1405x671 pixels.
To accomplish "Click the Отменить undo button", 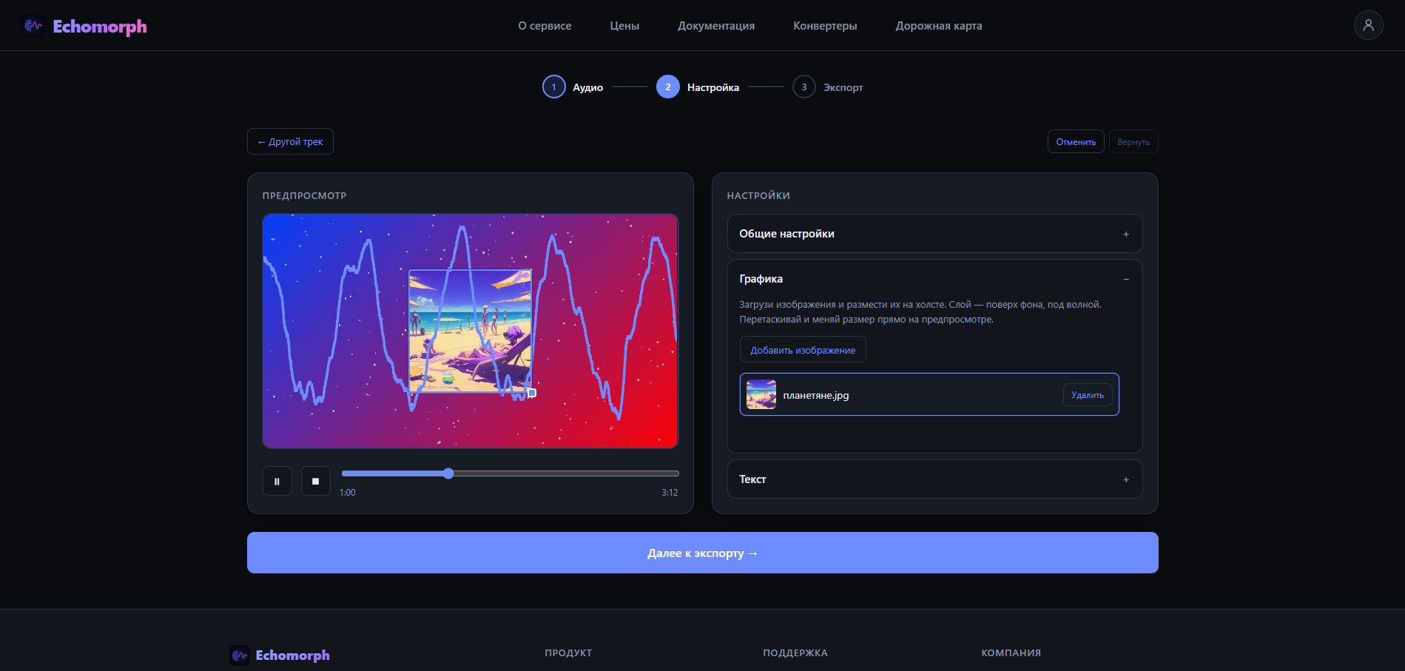I will point(1076,141).
